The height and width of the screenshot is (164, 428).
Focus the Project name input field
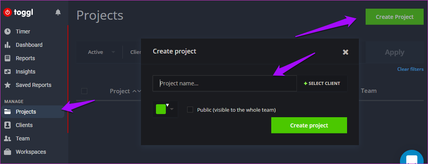(225, 83)
